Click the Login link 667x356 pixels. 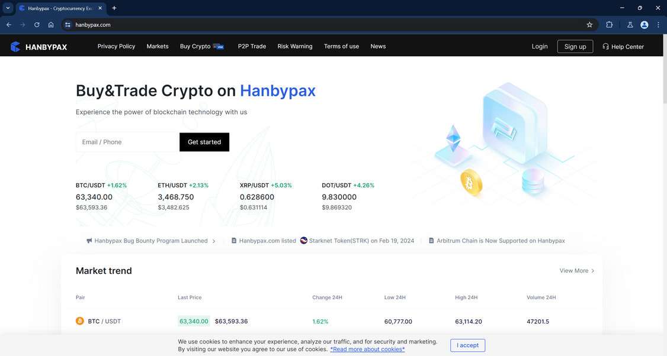pyautogui.click(x=540, y=46)
